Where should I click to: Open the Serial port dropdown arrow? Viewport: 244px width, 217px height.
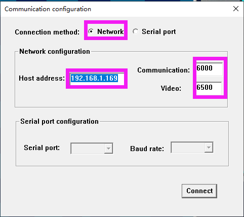click(x=108, y=149)
